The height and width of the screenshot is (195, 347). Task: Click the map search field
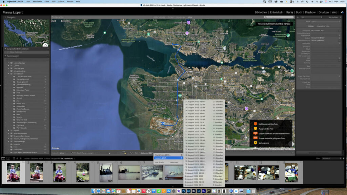(279, 17)
